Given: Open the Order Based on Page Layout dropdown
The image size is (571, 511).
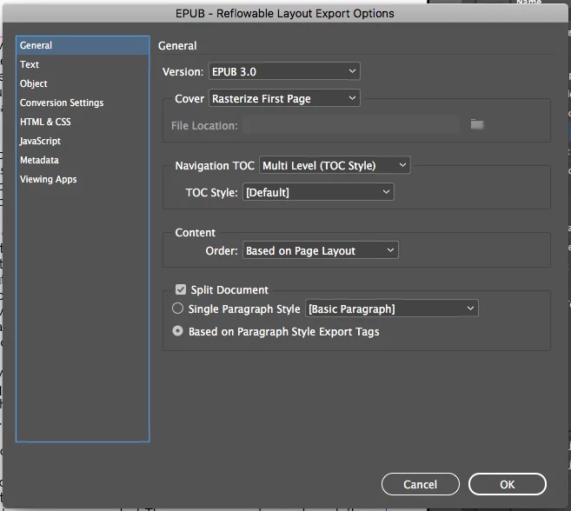Looking at the screenshot, I should (321, 250).
